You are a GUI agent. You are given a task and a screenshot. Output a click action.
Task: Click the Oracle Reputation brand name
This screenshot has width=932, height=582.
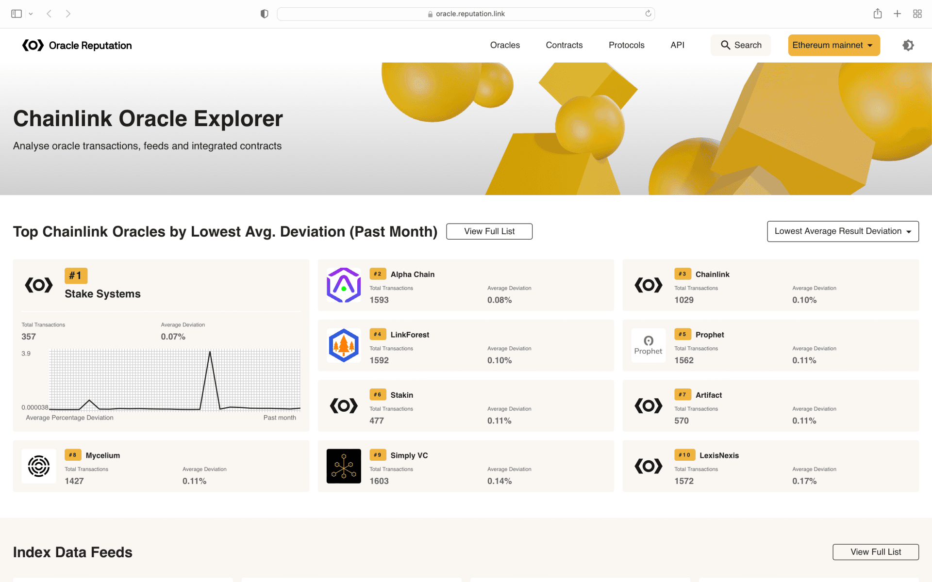coord(90,46)
